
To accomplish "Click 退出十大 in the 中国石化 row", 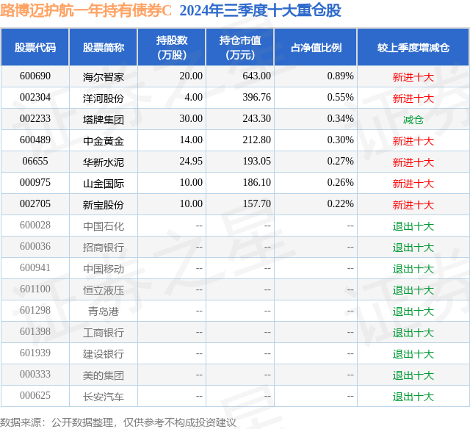I will coord(413,226).
